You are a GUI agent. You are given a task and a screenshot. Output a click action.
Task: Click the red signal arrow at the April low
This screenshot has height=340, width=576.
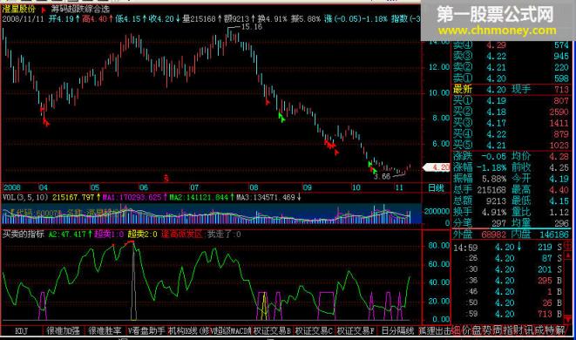(x=46, y=123)
